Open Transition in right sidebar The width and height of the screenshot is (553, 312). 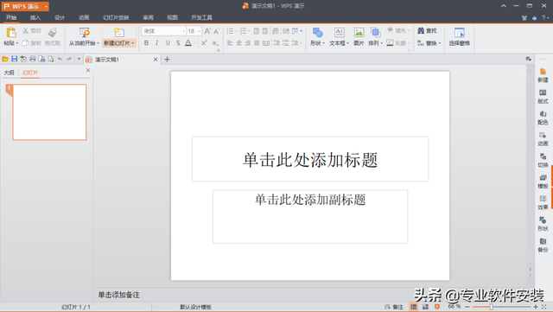(x=543, y=160)
